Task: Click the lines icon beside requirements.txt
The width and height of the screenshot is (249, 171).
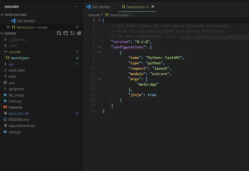Action: (6, 126)
